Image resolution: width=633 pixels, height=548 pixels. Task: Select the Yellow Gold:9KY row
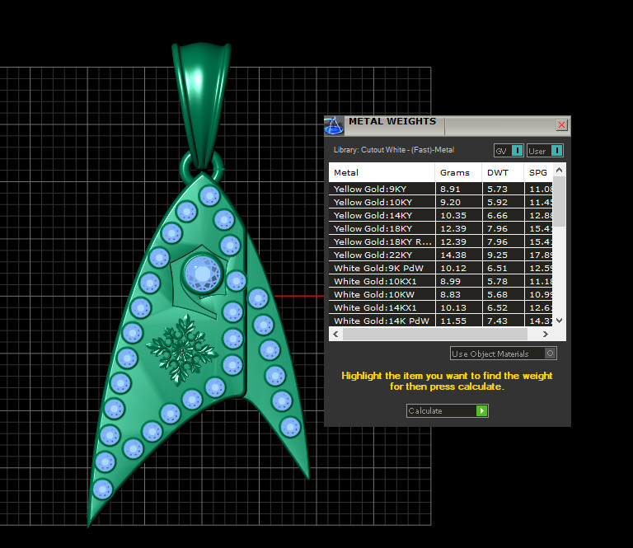(441, 189)
